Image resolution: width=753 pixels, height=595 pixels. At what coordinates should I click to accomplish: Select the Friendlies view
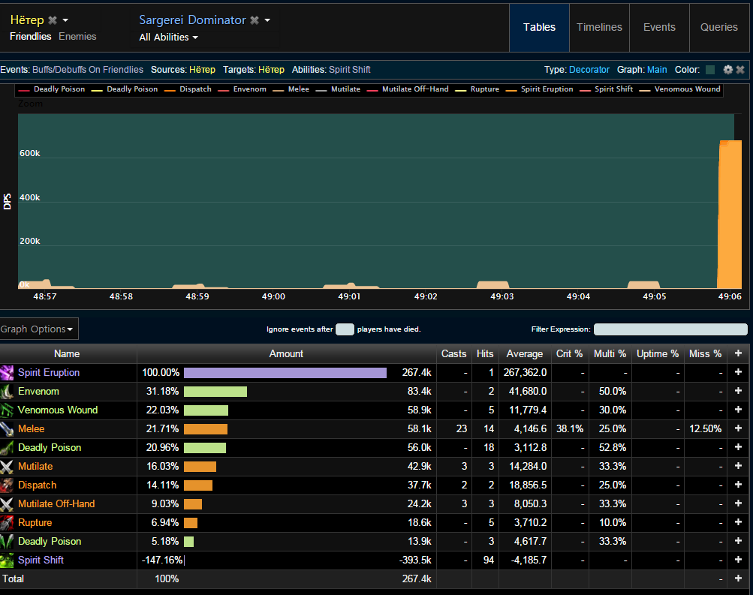click(30, 37)
